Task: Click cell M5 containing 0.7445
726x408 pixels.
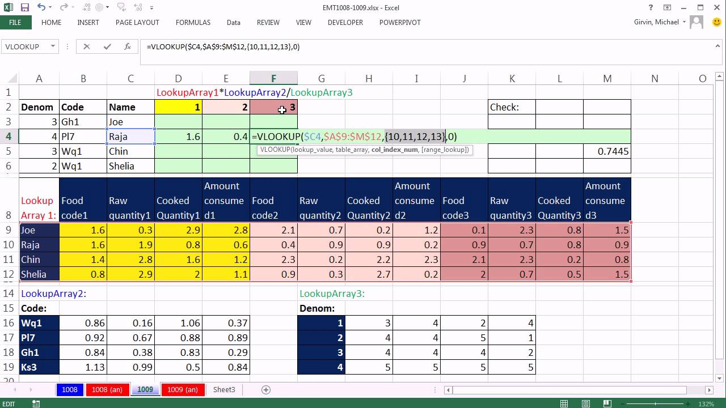Action: pyautogui.click(x=607, y=151)
